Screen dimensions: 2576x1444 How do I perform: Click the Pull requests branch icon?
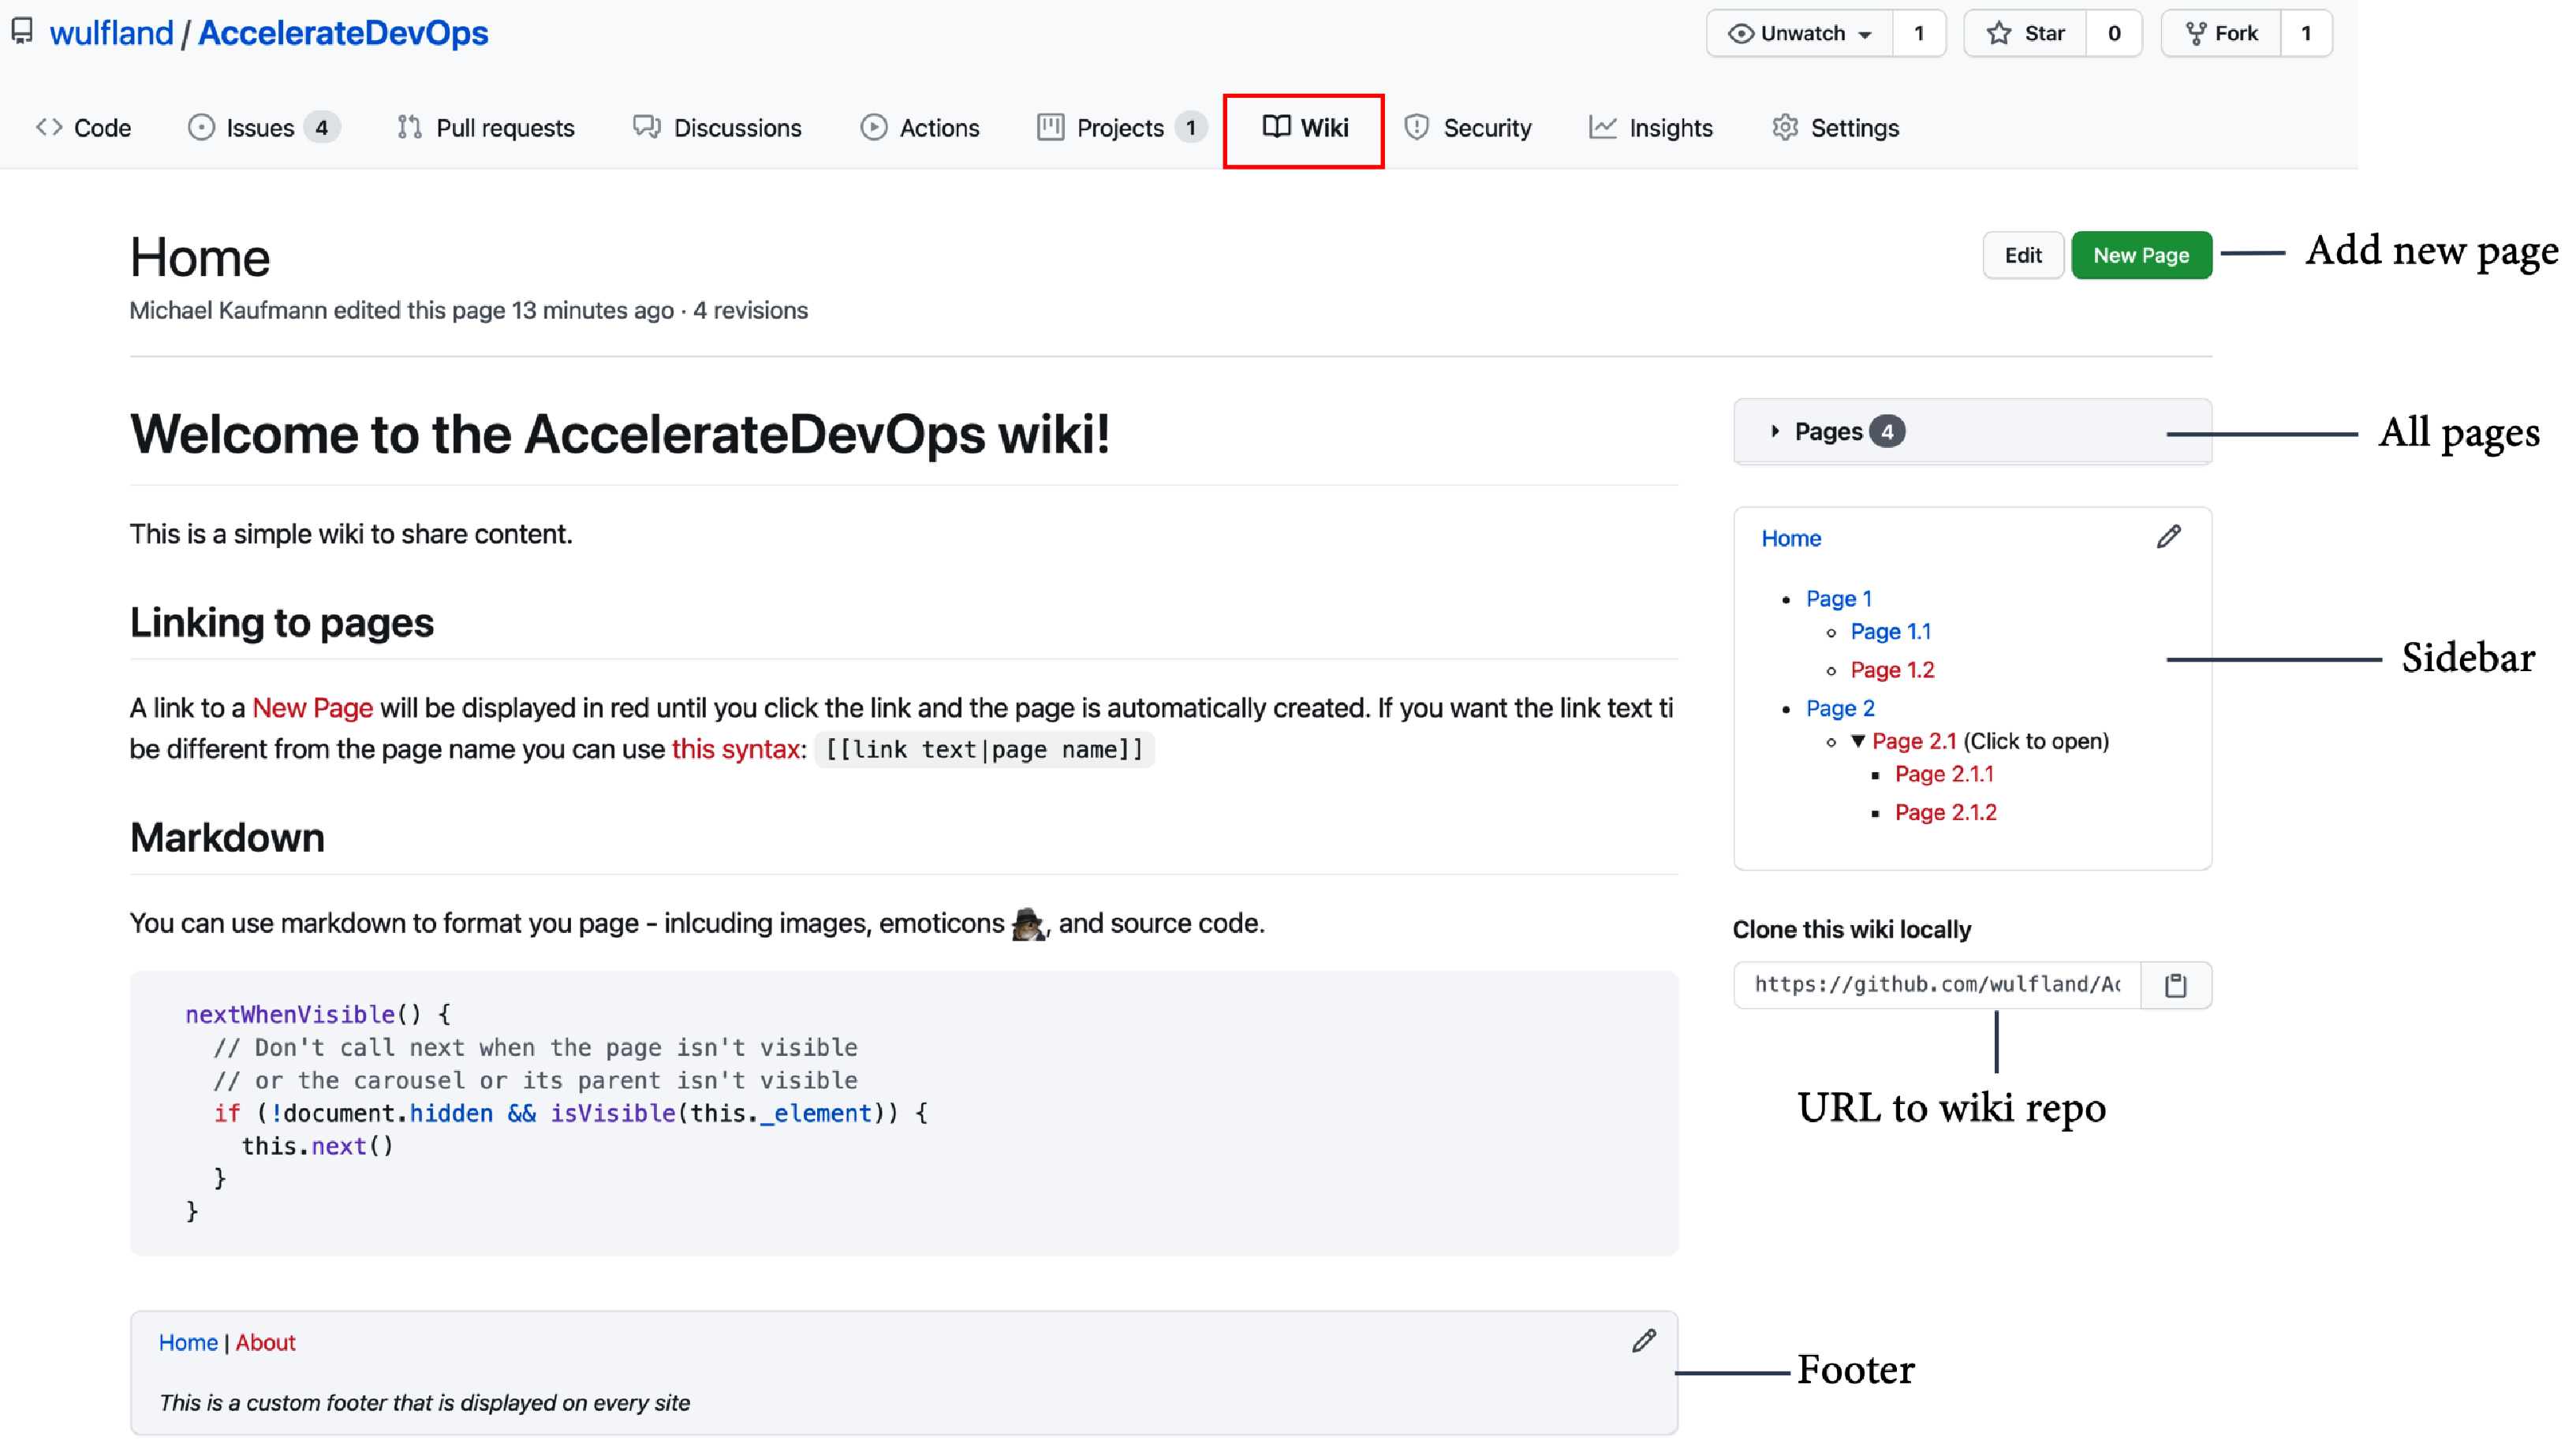point(409,127)
